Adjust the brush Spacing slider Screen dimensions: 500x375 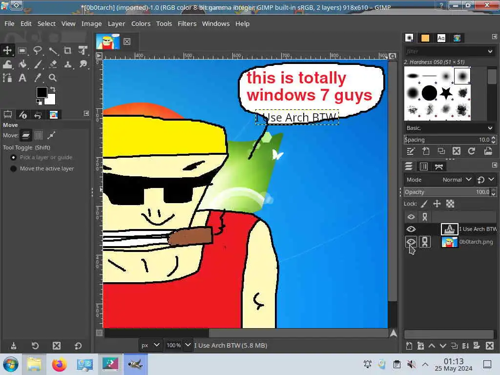(447, 140)
